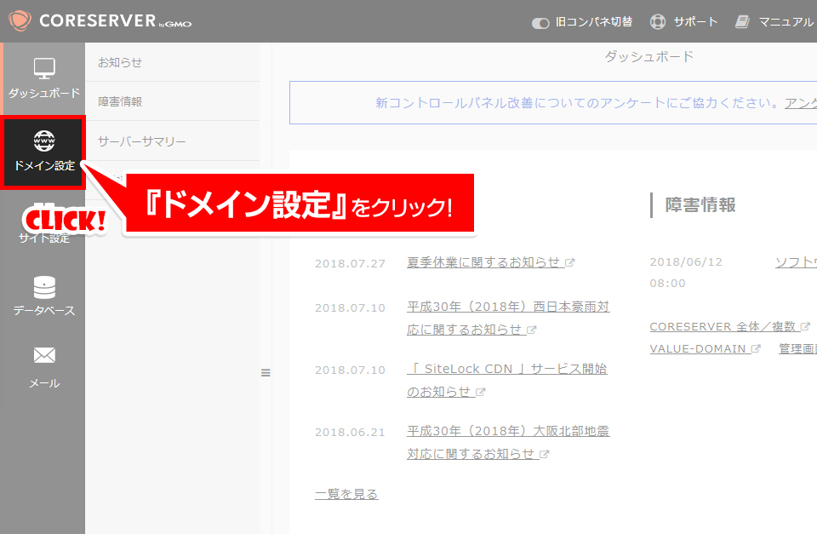The height and width of the screenshot is (534, 817).
Task: Select サーバーサマリー in the submenu
Action: click(141, 141)
